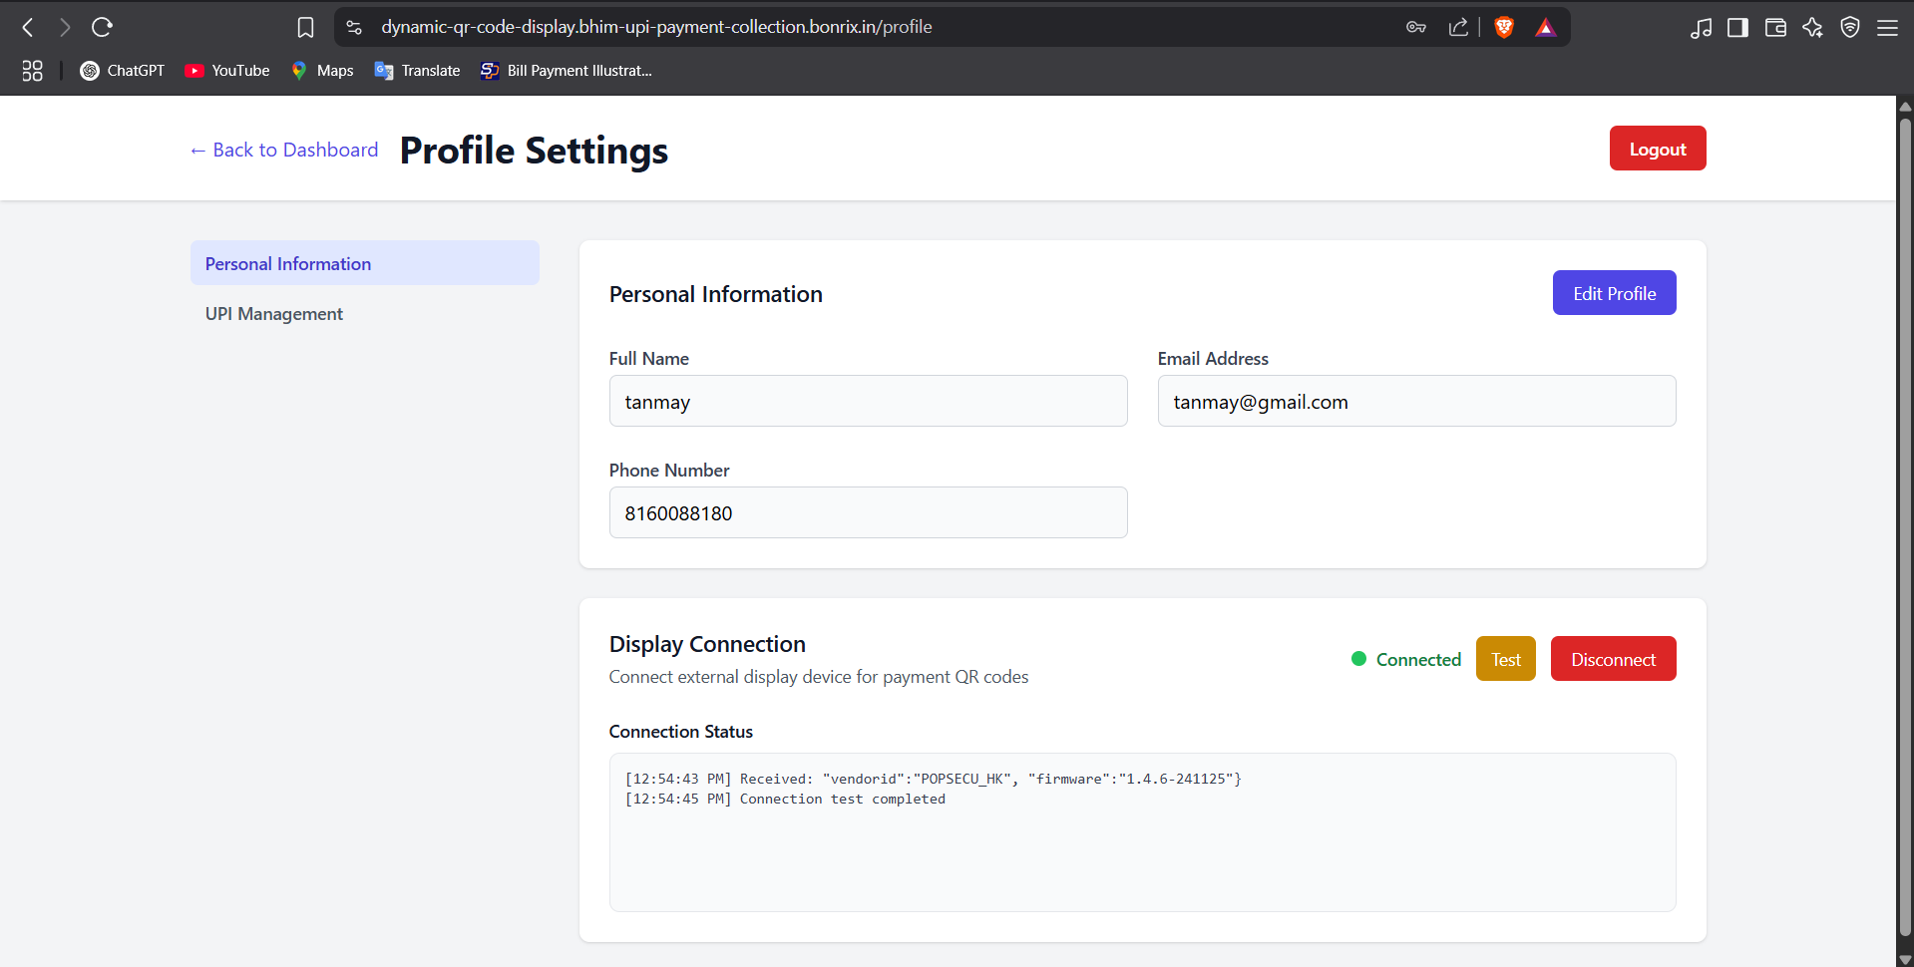Open the Translate bookmark
1914x967 pixels.
(417, 71)
